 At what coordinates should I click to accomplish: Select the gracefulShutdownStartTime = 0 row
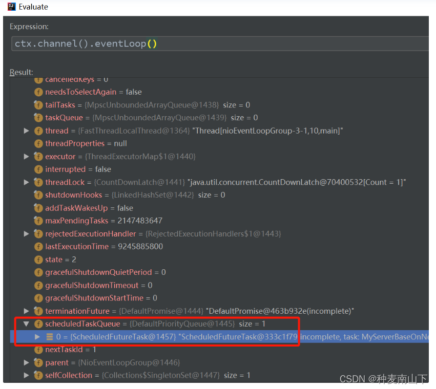[x=219, y=298]
